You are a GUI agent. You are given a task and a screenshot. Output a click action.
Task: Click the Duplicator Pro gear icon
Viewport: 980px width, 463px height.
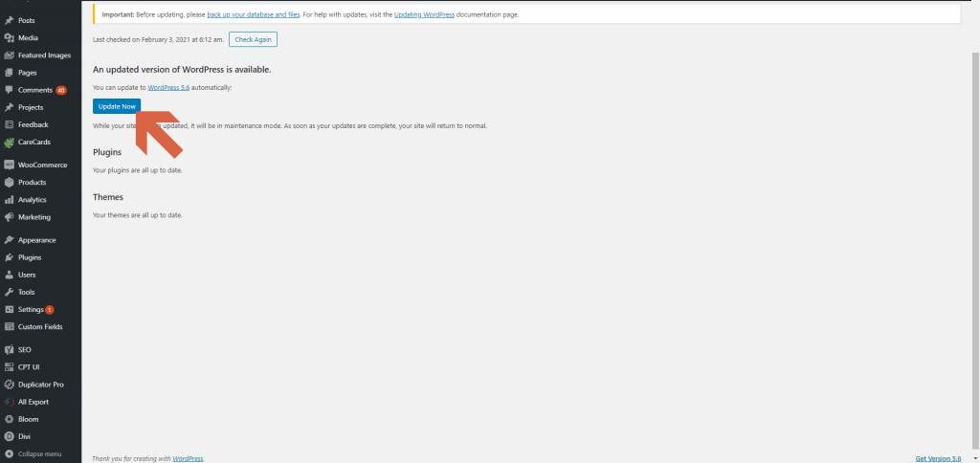pos(9,385)
